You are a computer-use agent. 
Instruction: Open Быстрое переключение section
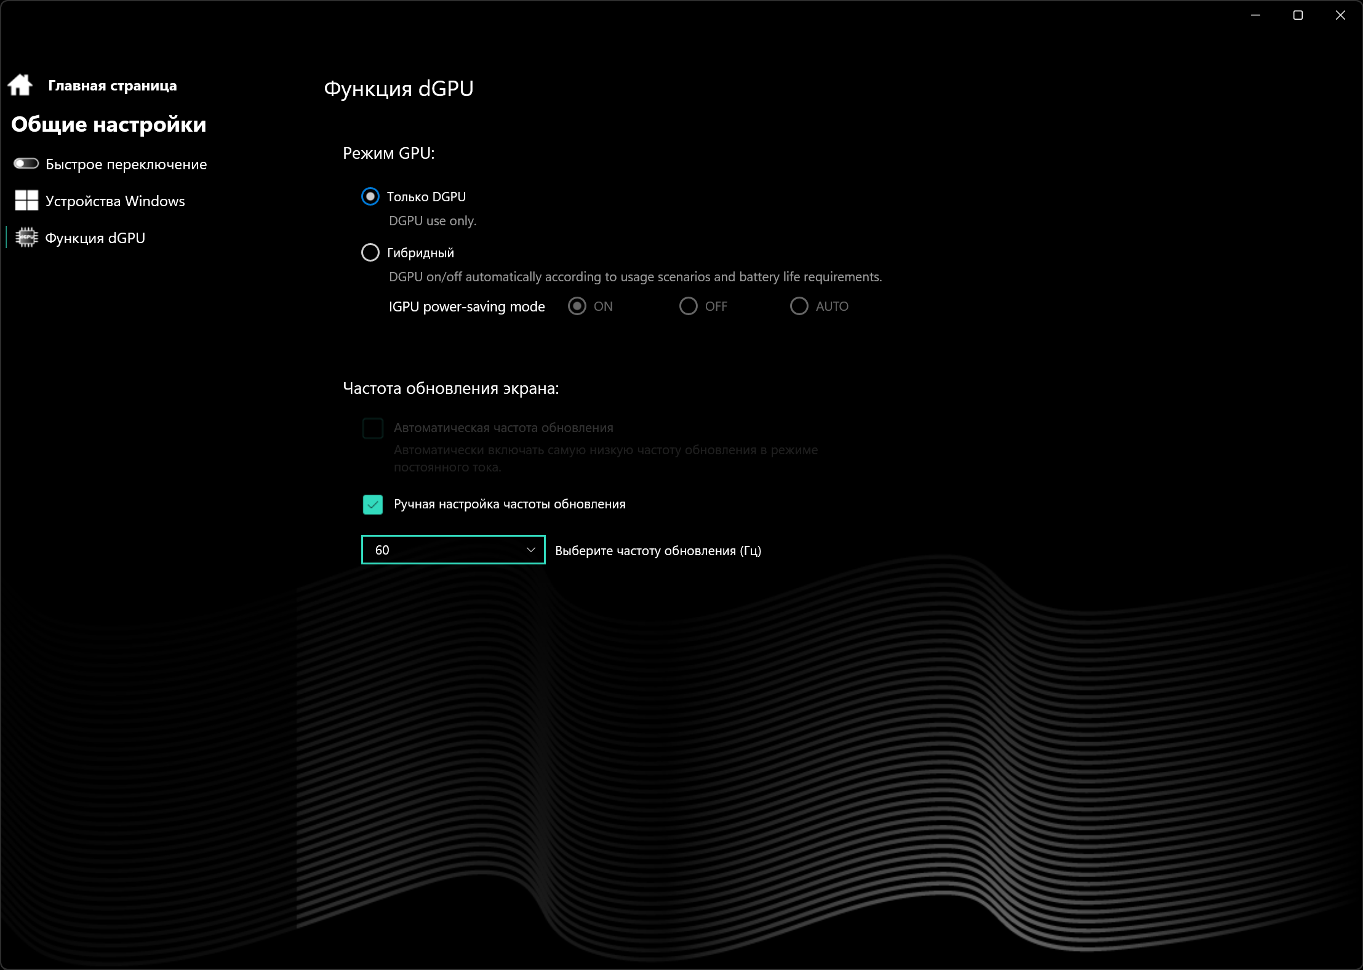point(126,164)
